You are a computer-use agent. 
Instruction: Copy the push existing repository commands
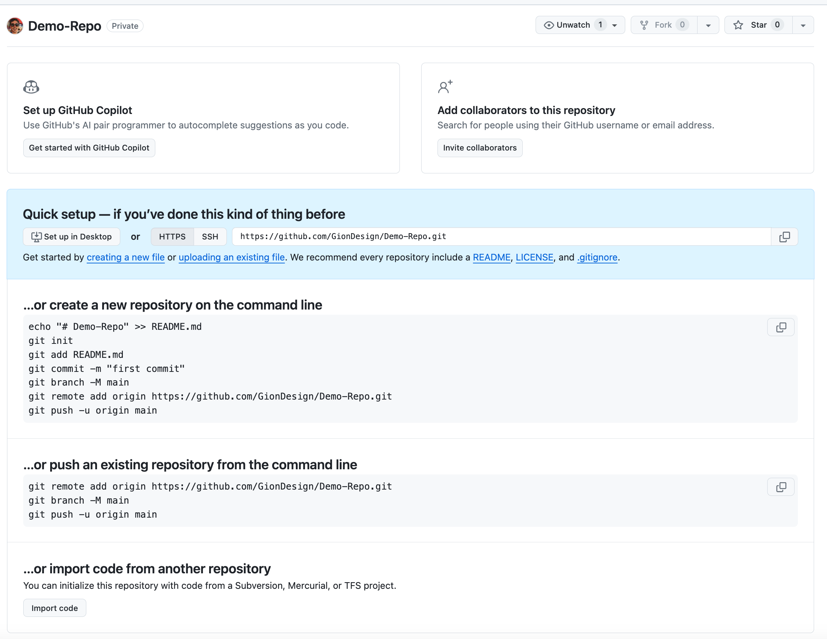(x=781, y=487)
